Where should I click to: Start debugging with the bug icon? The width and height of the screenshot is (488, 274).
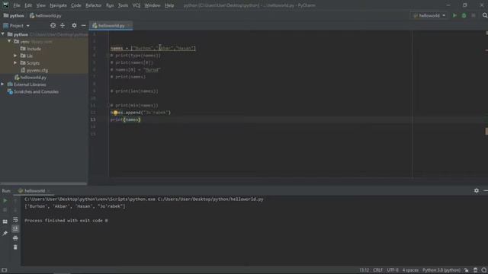(464, 15)
